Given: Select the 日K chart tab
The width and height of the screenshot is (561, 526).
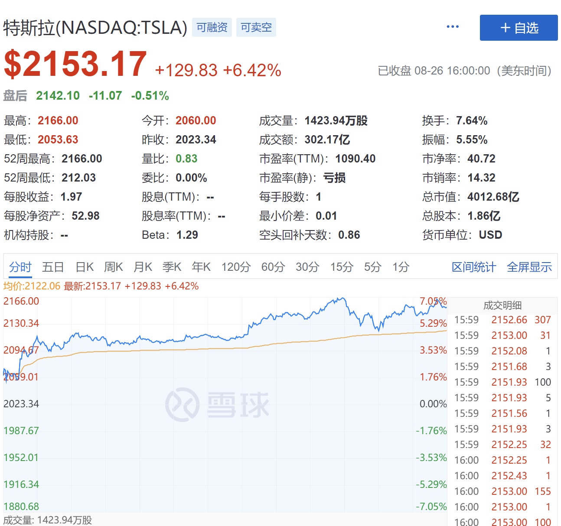Looking at the screenshot, I should 85,267.
